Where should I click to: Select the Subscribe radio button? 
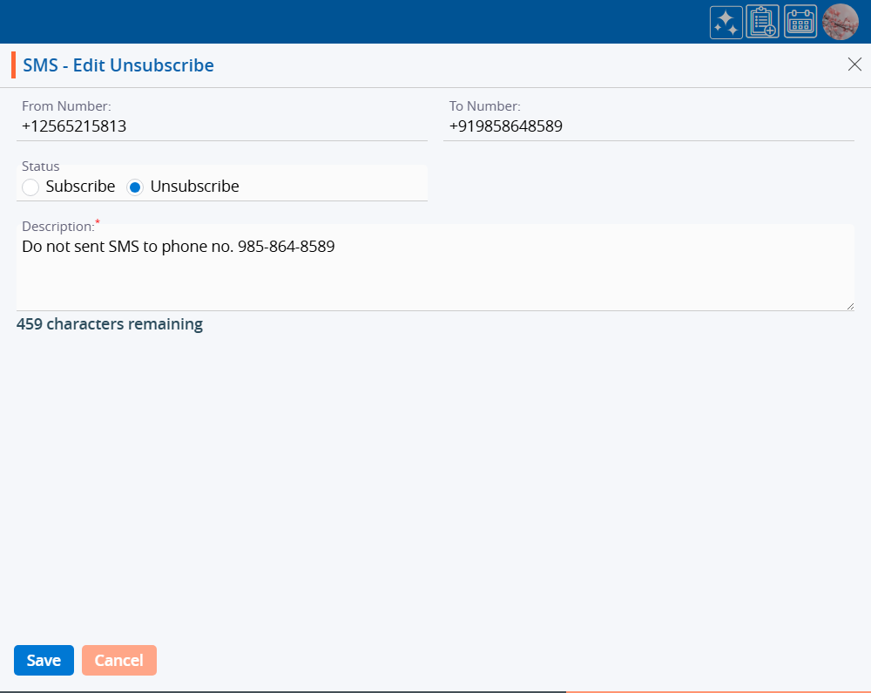30,187
